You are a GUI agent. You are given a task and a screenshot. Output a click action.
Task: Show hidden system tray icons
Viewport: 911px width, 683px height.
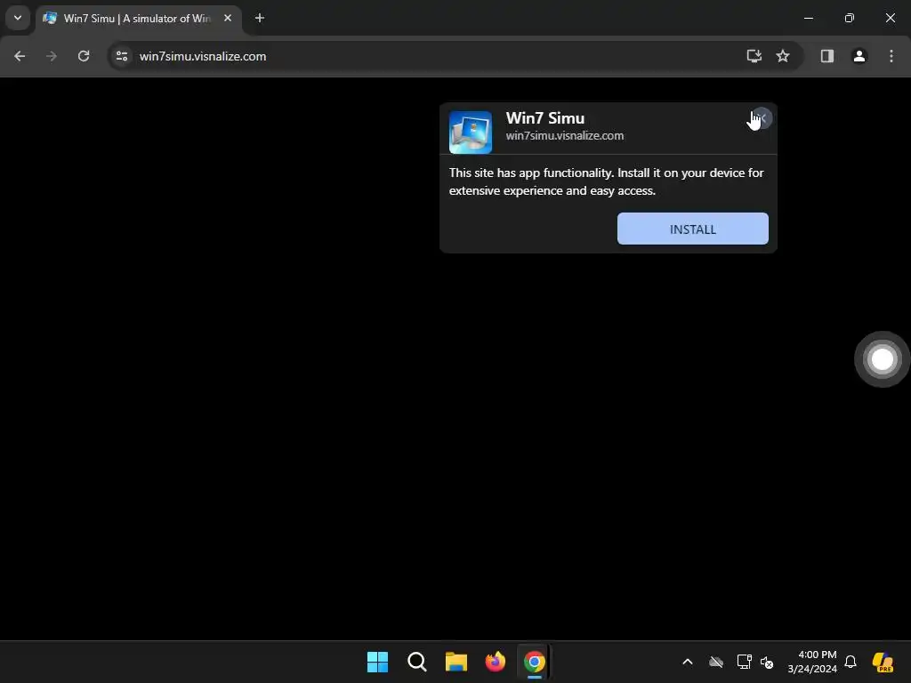point(688,662)
